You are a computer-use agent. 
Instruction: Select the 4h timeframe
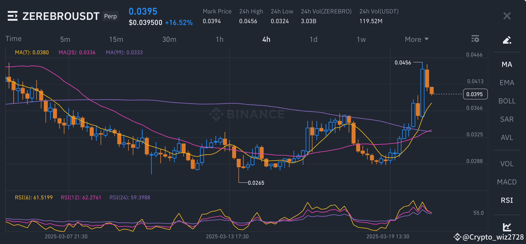266,39
